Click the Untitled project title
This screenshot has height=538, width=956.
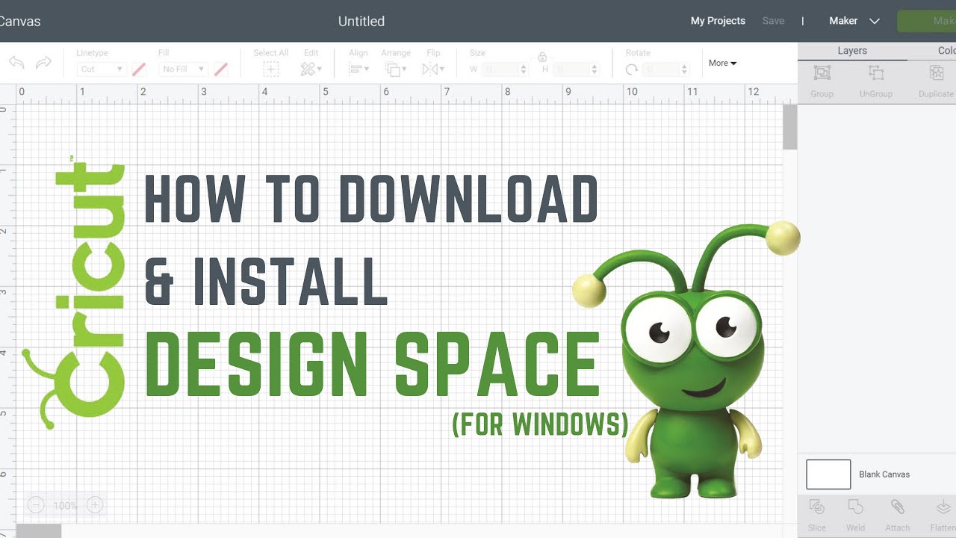[361, 21]
